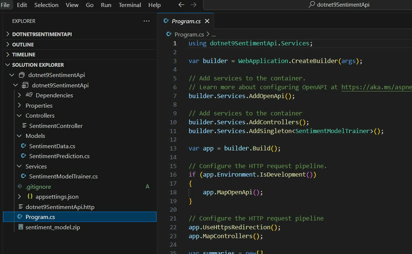Open the Go menu
Image resolution: width=412 pixels, height=254 pixels.
[90, 5]
